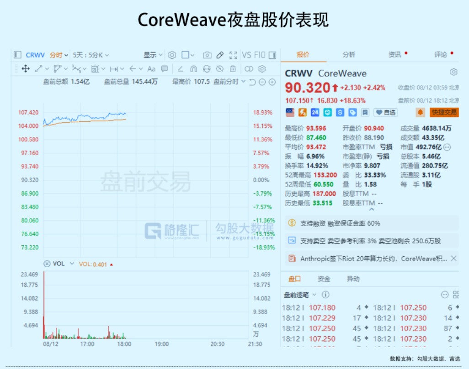Set a price alert with bell icon

click(x=420, y=112)
